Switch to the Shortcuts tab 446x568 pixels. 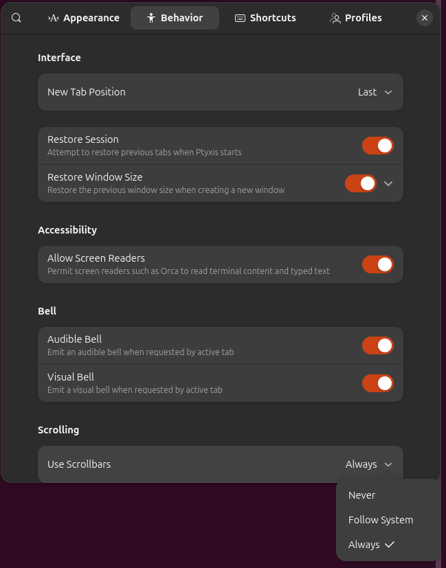click(265, 18)
